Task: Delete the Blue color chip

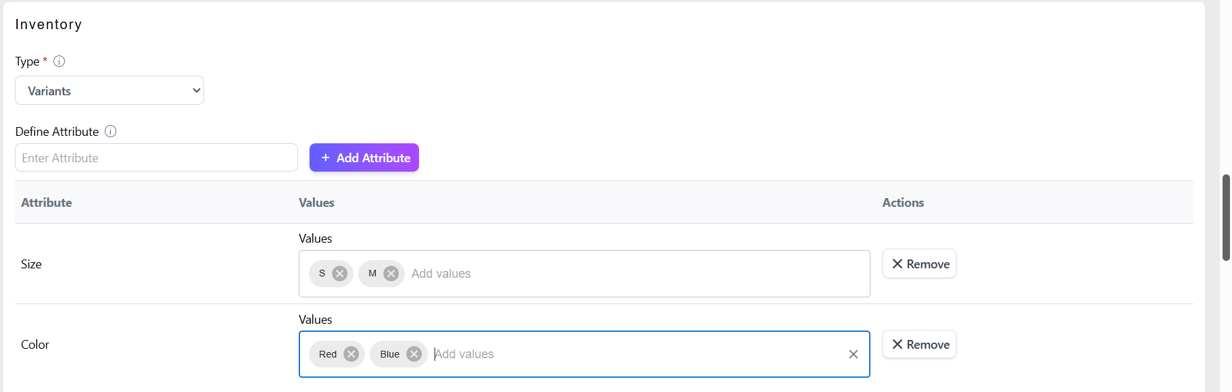Action: (x=414, y=354)
